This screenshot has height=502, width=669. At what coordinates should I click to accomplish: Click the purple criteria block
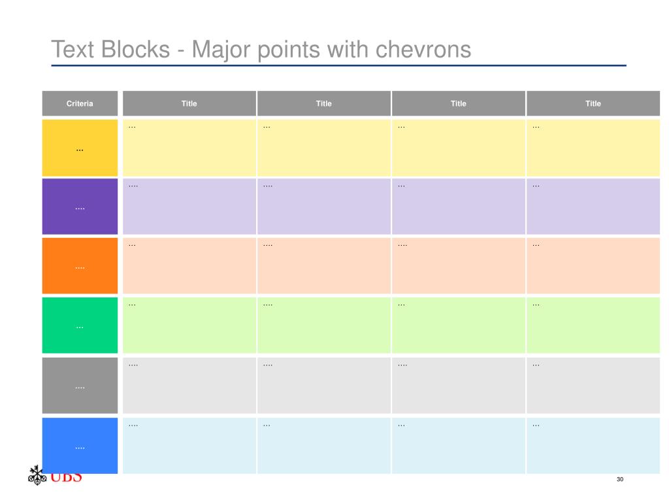point(80,207)
